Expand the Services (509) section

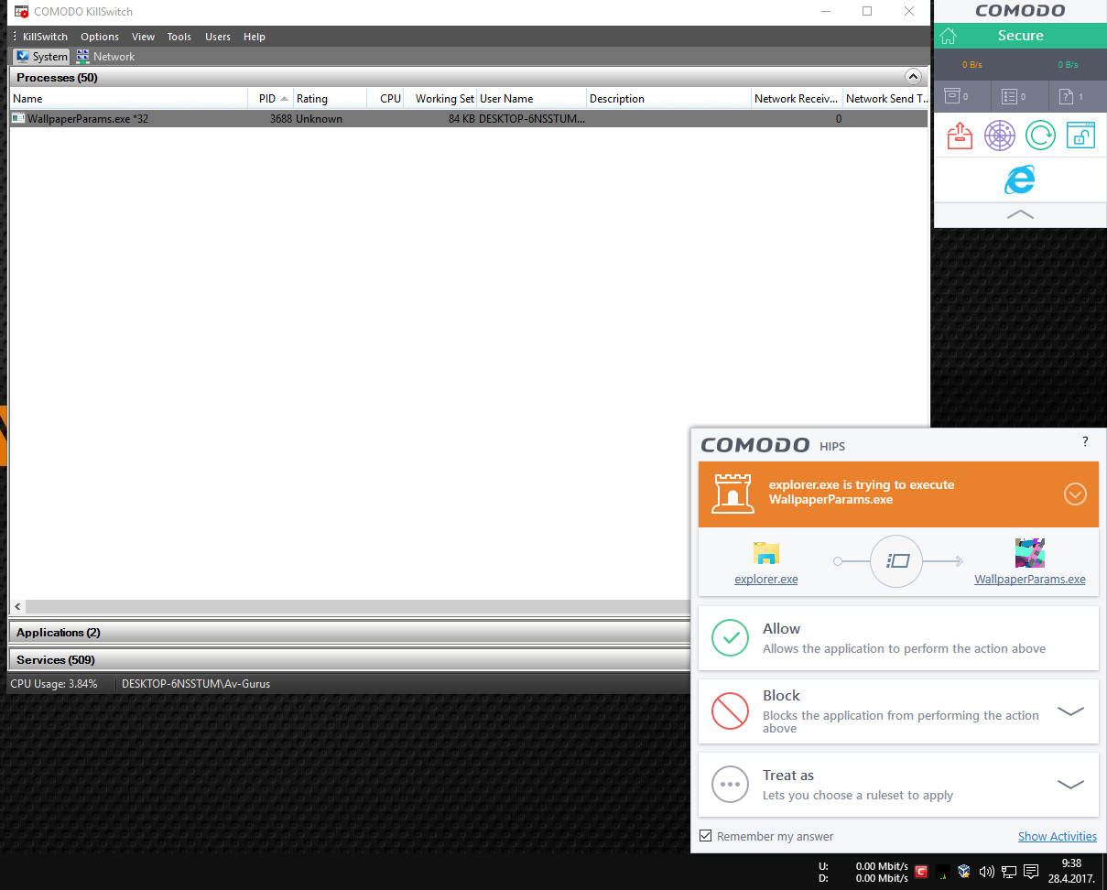click(56, 660)
